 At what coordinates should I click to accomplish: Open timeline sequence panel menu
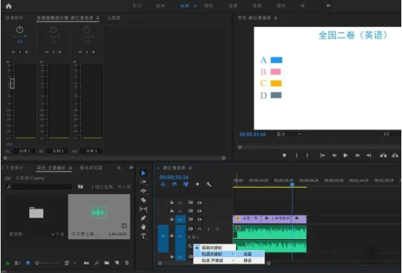pyautogui.click(x=190, y=168)
